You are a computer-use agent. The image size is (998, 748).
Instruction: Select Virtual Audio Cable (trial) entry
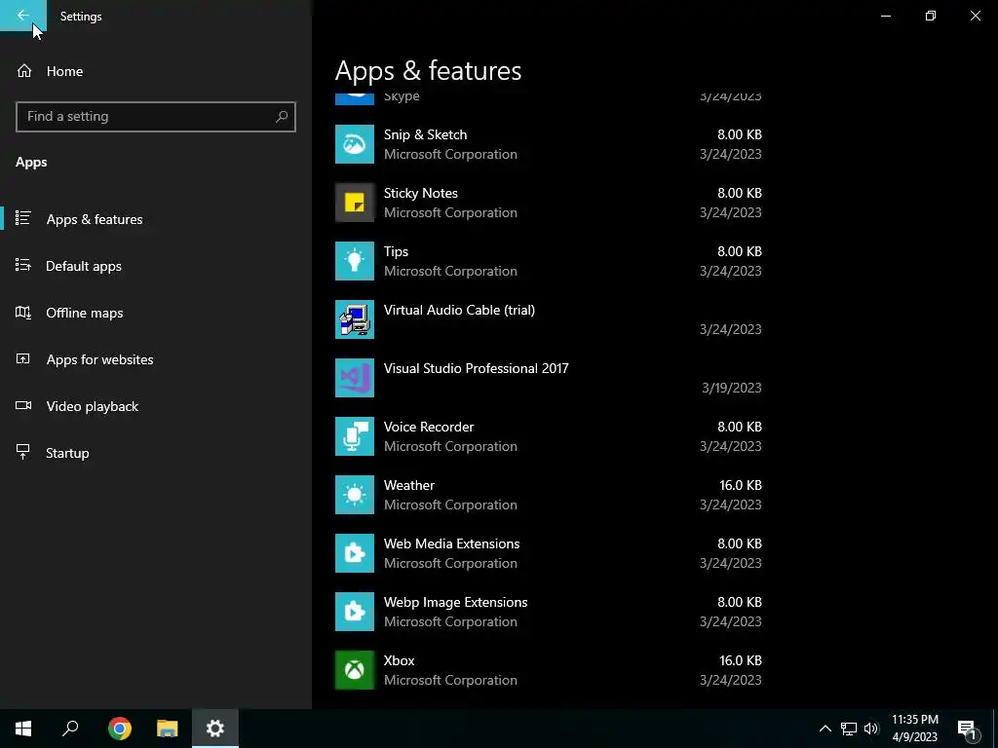pyautogui.click(x=549, y=319)
